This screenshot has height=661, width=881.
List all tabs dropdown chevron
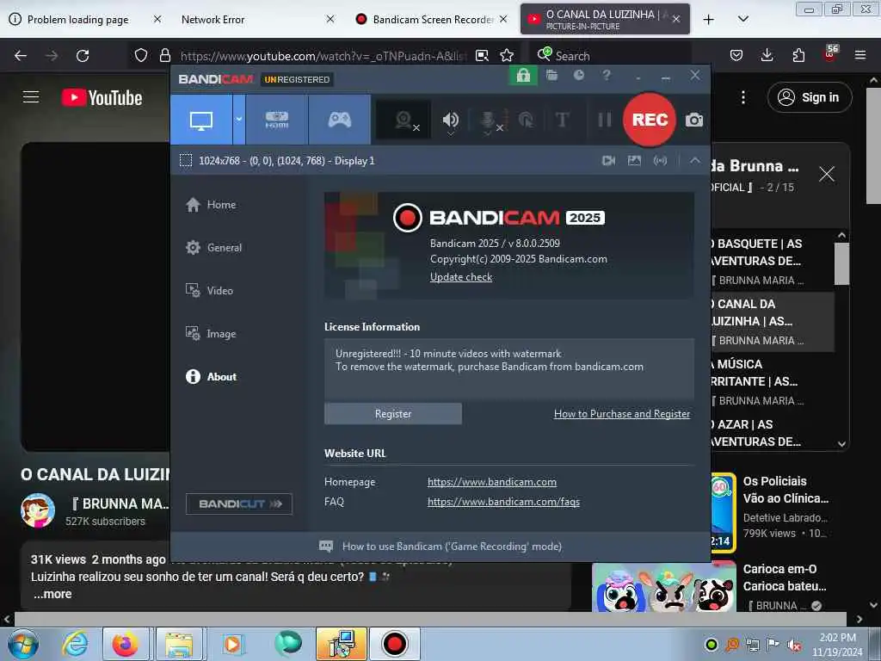[743, 20]
